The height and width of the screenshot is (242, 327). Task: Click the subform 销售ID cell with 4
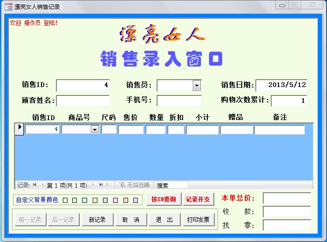click(x=42, y=129)
